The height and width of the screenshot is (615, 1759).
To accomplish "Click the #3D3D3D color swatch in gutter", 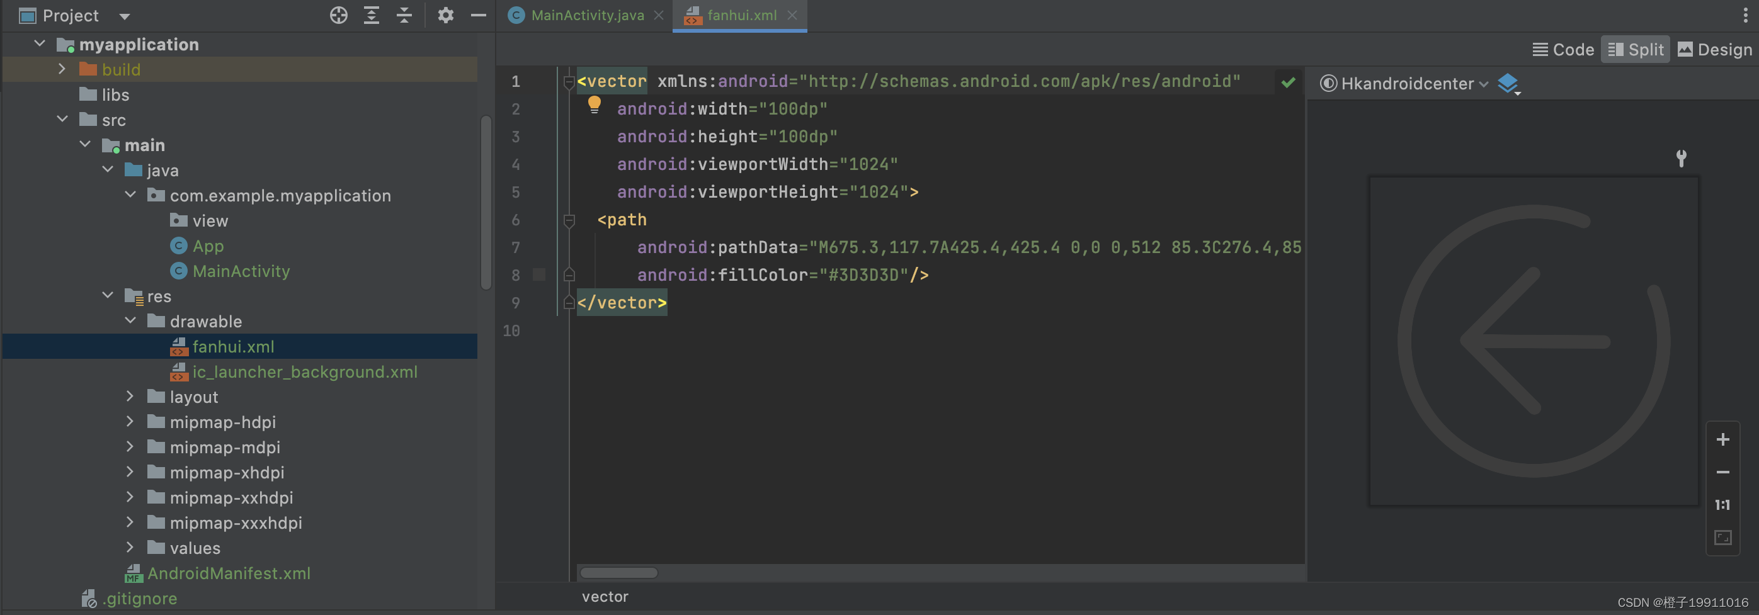I will (x=538, y=274).
